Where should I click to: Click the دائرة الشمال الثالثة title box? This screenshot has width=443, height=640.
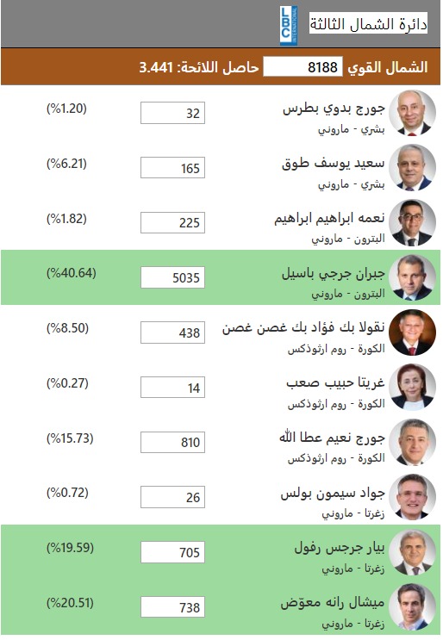[368, 23]
